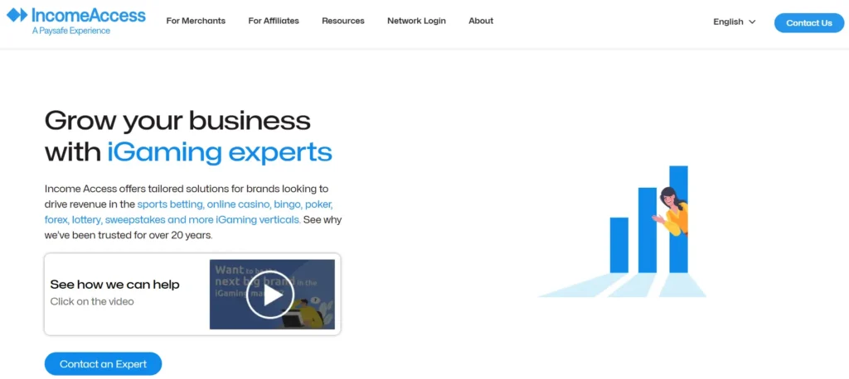Image resolution: width=849 pixels, height=379 pixels.
Task: Click 'A Paysafe Experience' tagline
Action: [x=71, y=31]
